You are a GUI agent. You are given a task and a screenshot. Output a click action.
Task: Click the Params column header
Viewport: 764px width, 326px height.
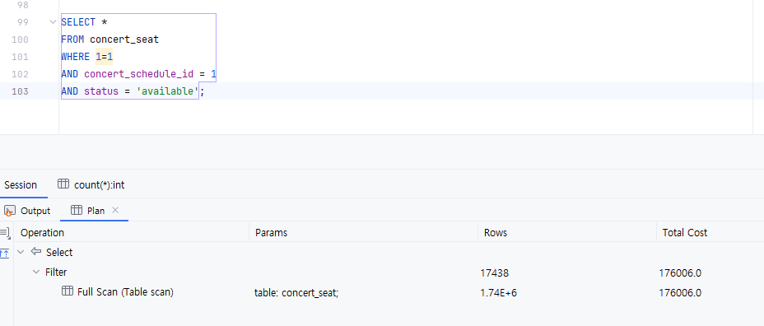272,233
